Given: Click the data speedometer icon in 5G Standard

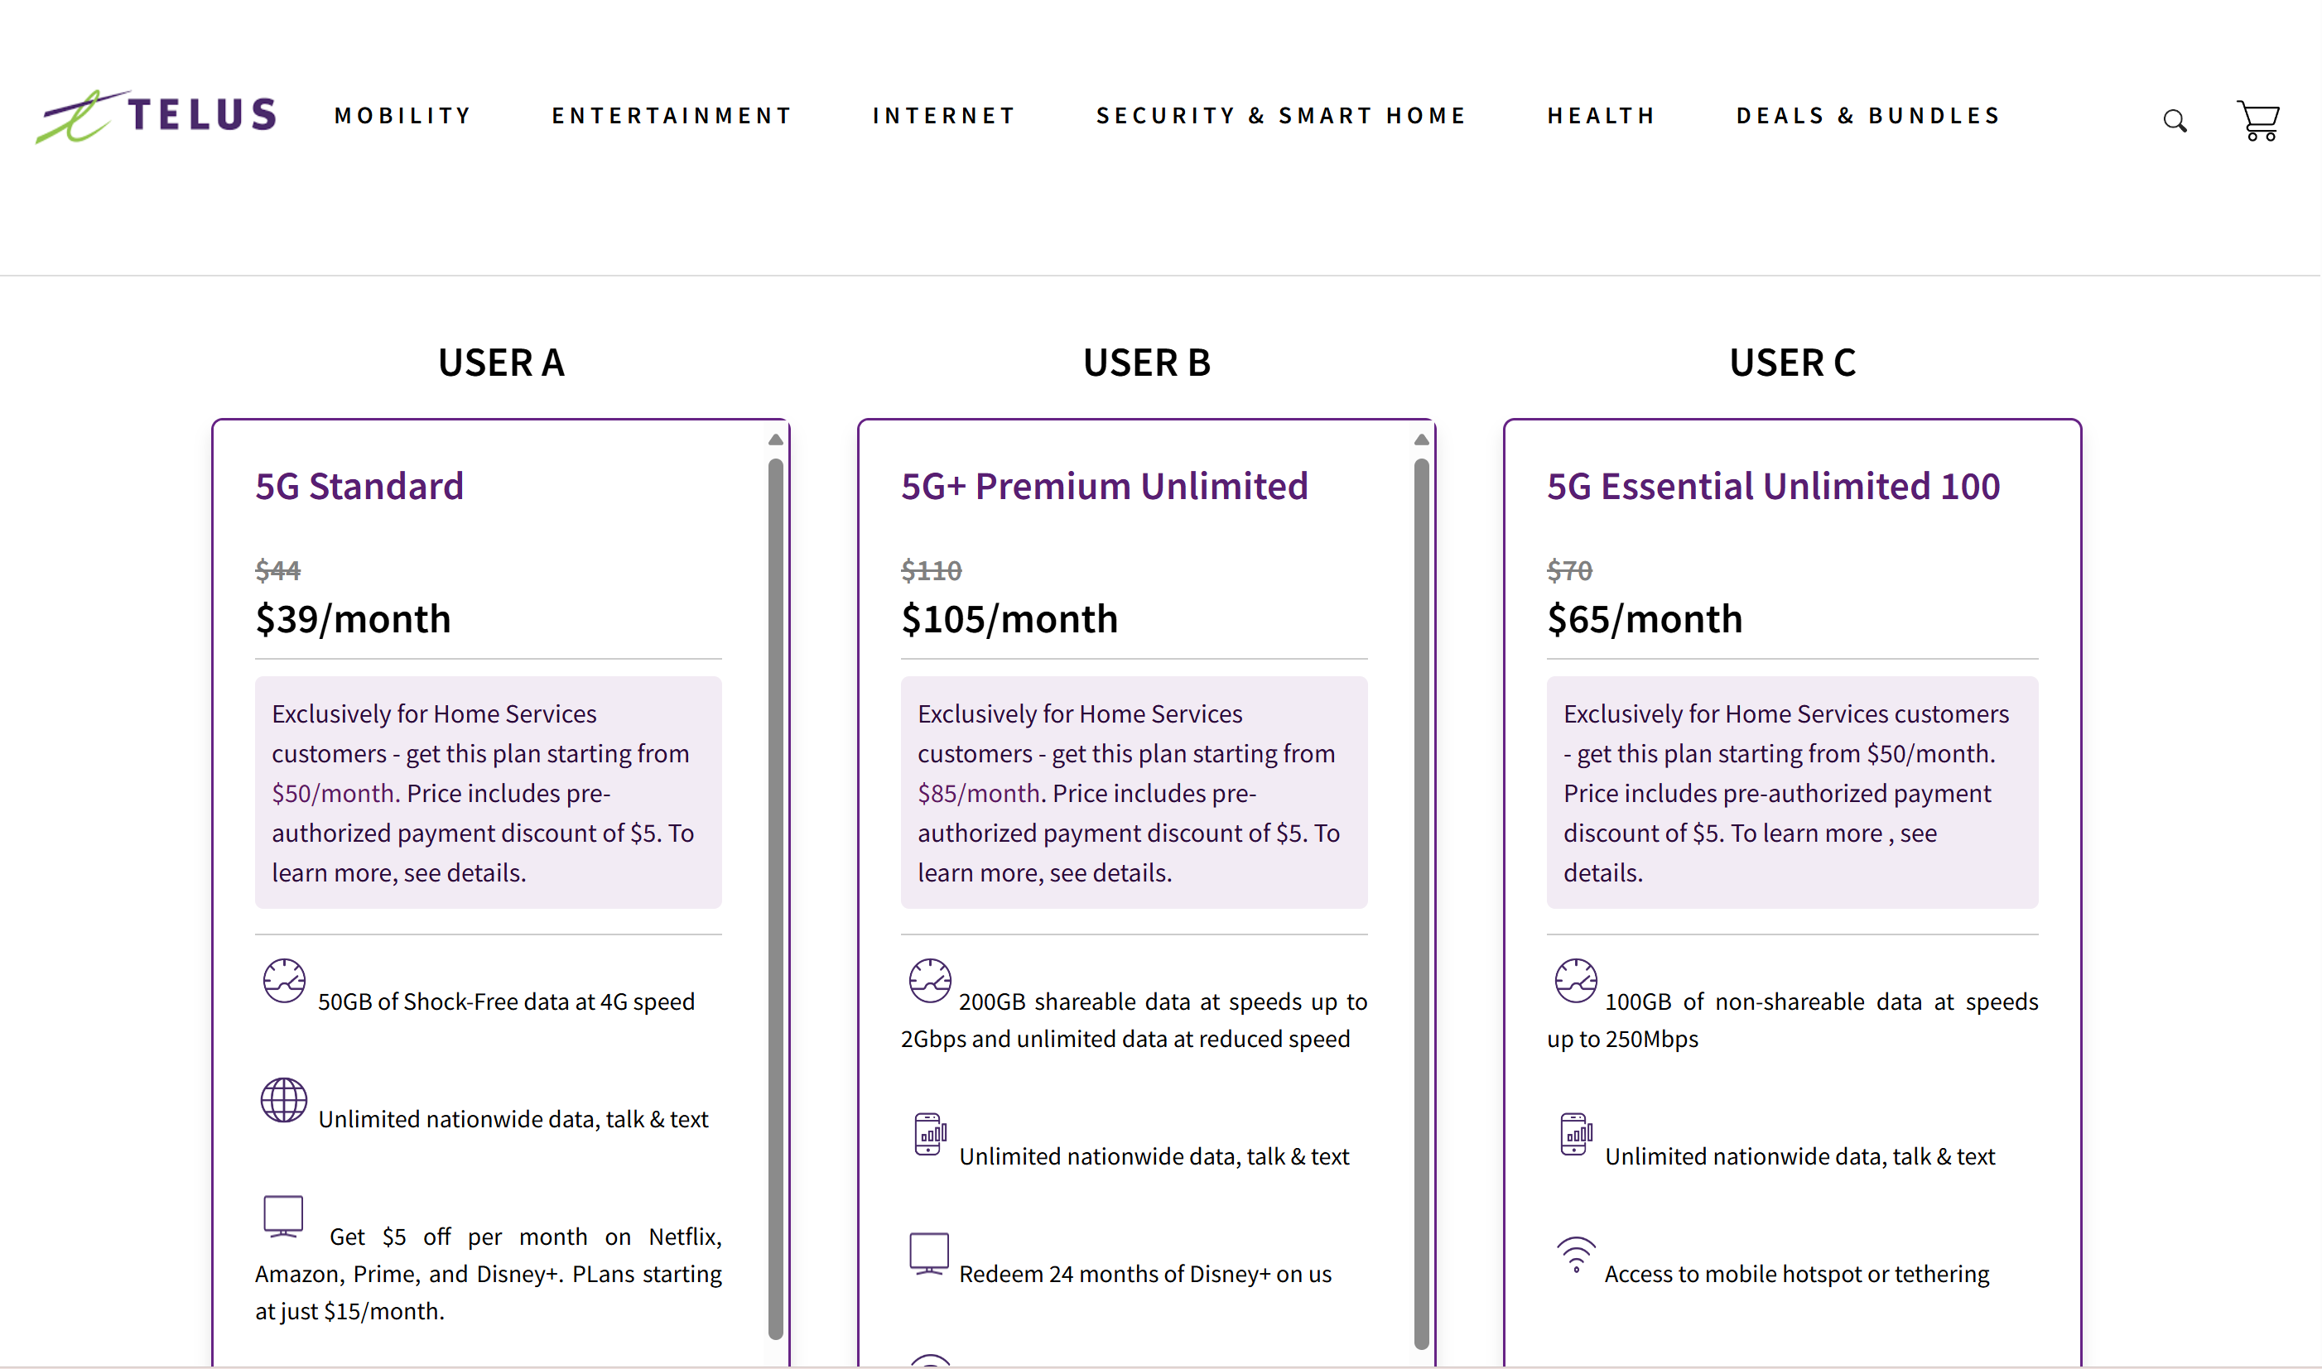Looking at the screenshot, I should click(284, 981).
